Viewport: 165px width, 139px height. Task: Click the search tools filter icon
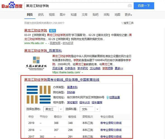coord(122,23)
